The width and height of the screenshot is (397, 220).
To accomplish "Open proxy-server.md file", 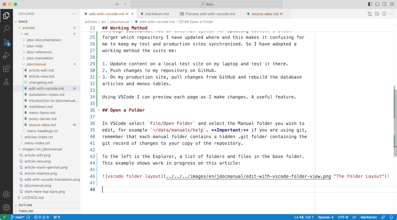I will (x=42, y=119).
